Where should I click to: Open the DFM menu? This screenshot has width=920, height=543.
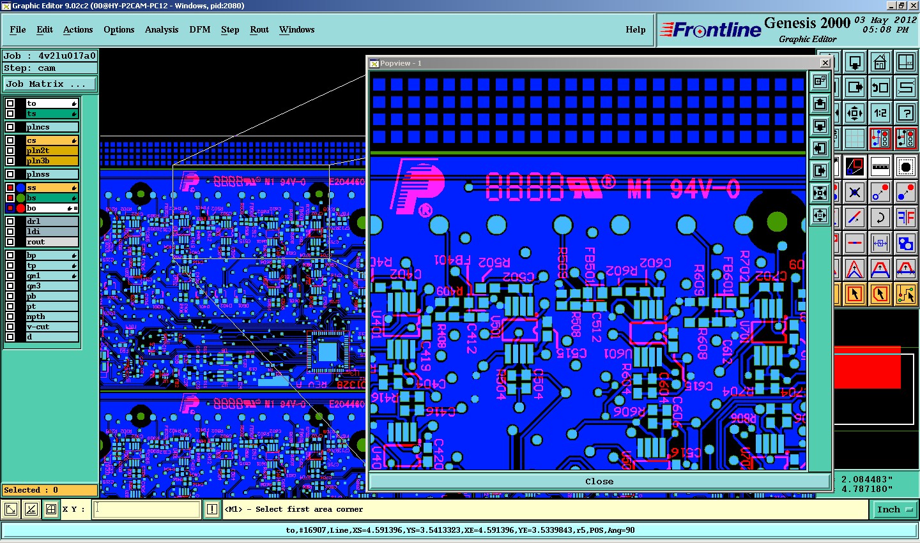(200, 29)
